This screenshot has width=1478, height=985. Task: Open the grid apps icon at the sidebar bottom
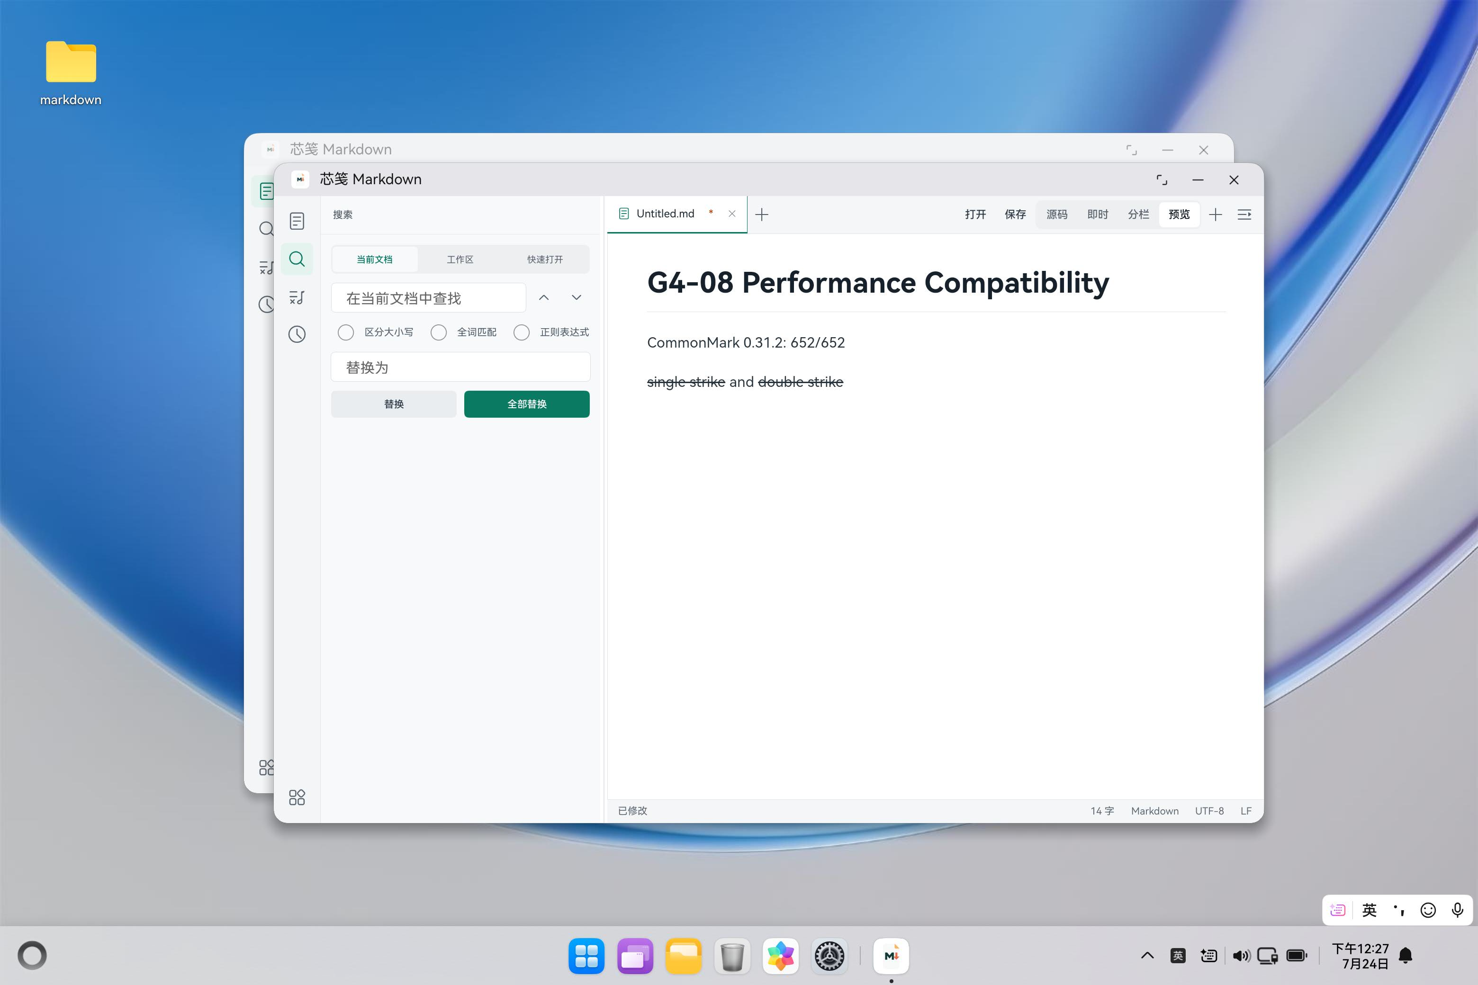297,797
